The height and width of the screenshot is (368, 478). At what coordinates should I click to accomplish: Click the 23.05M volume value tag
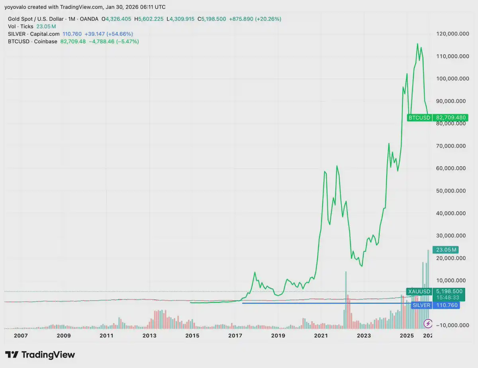click(446, 250)
